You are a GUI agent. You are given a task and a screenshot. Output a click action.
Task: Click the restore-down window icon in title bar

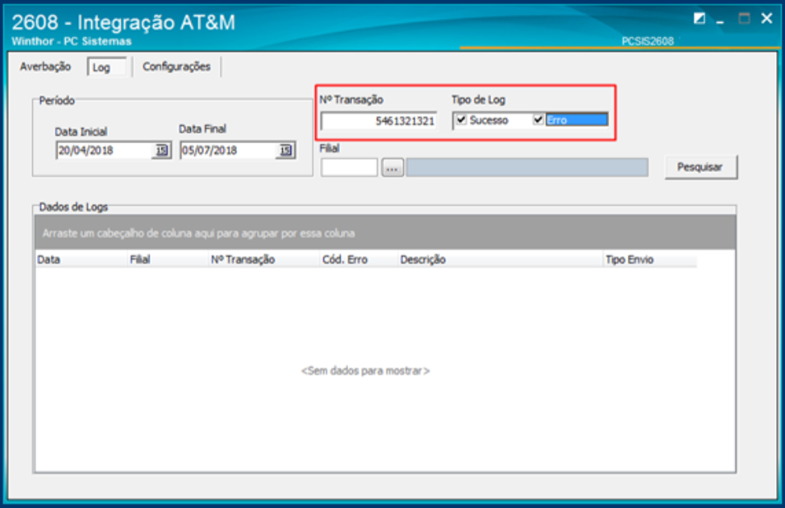[699, 19]
